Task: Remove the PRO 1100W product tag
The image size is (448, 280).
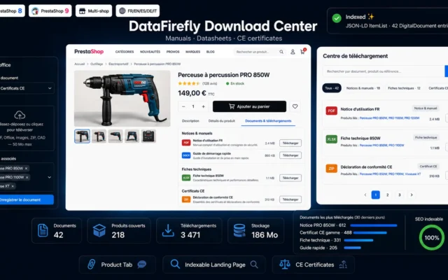Action: 27,177
